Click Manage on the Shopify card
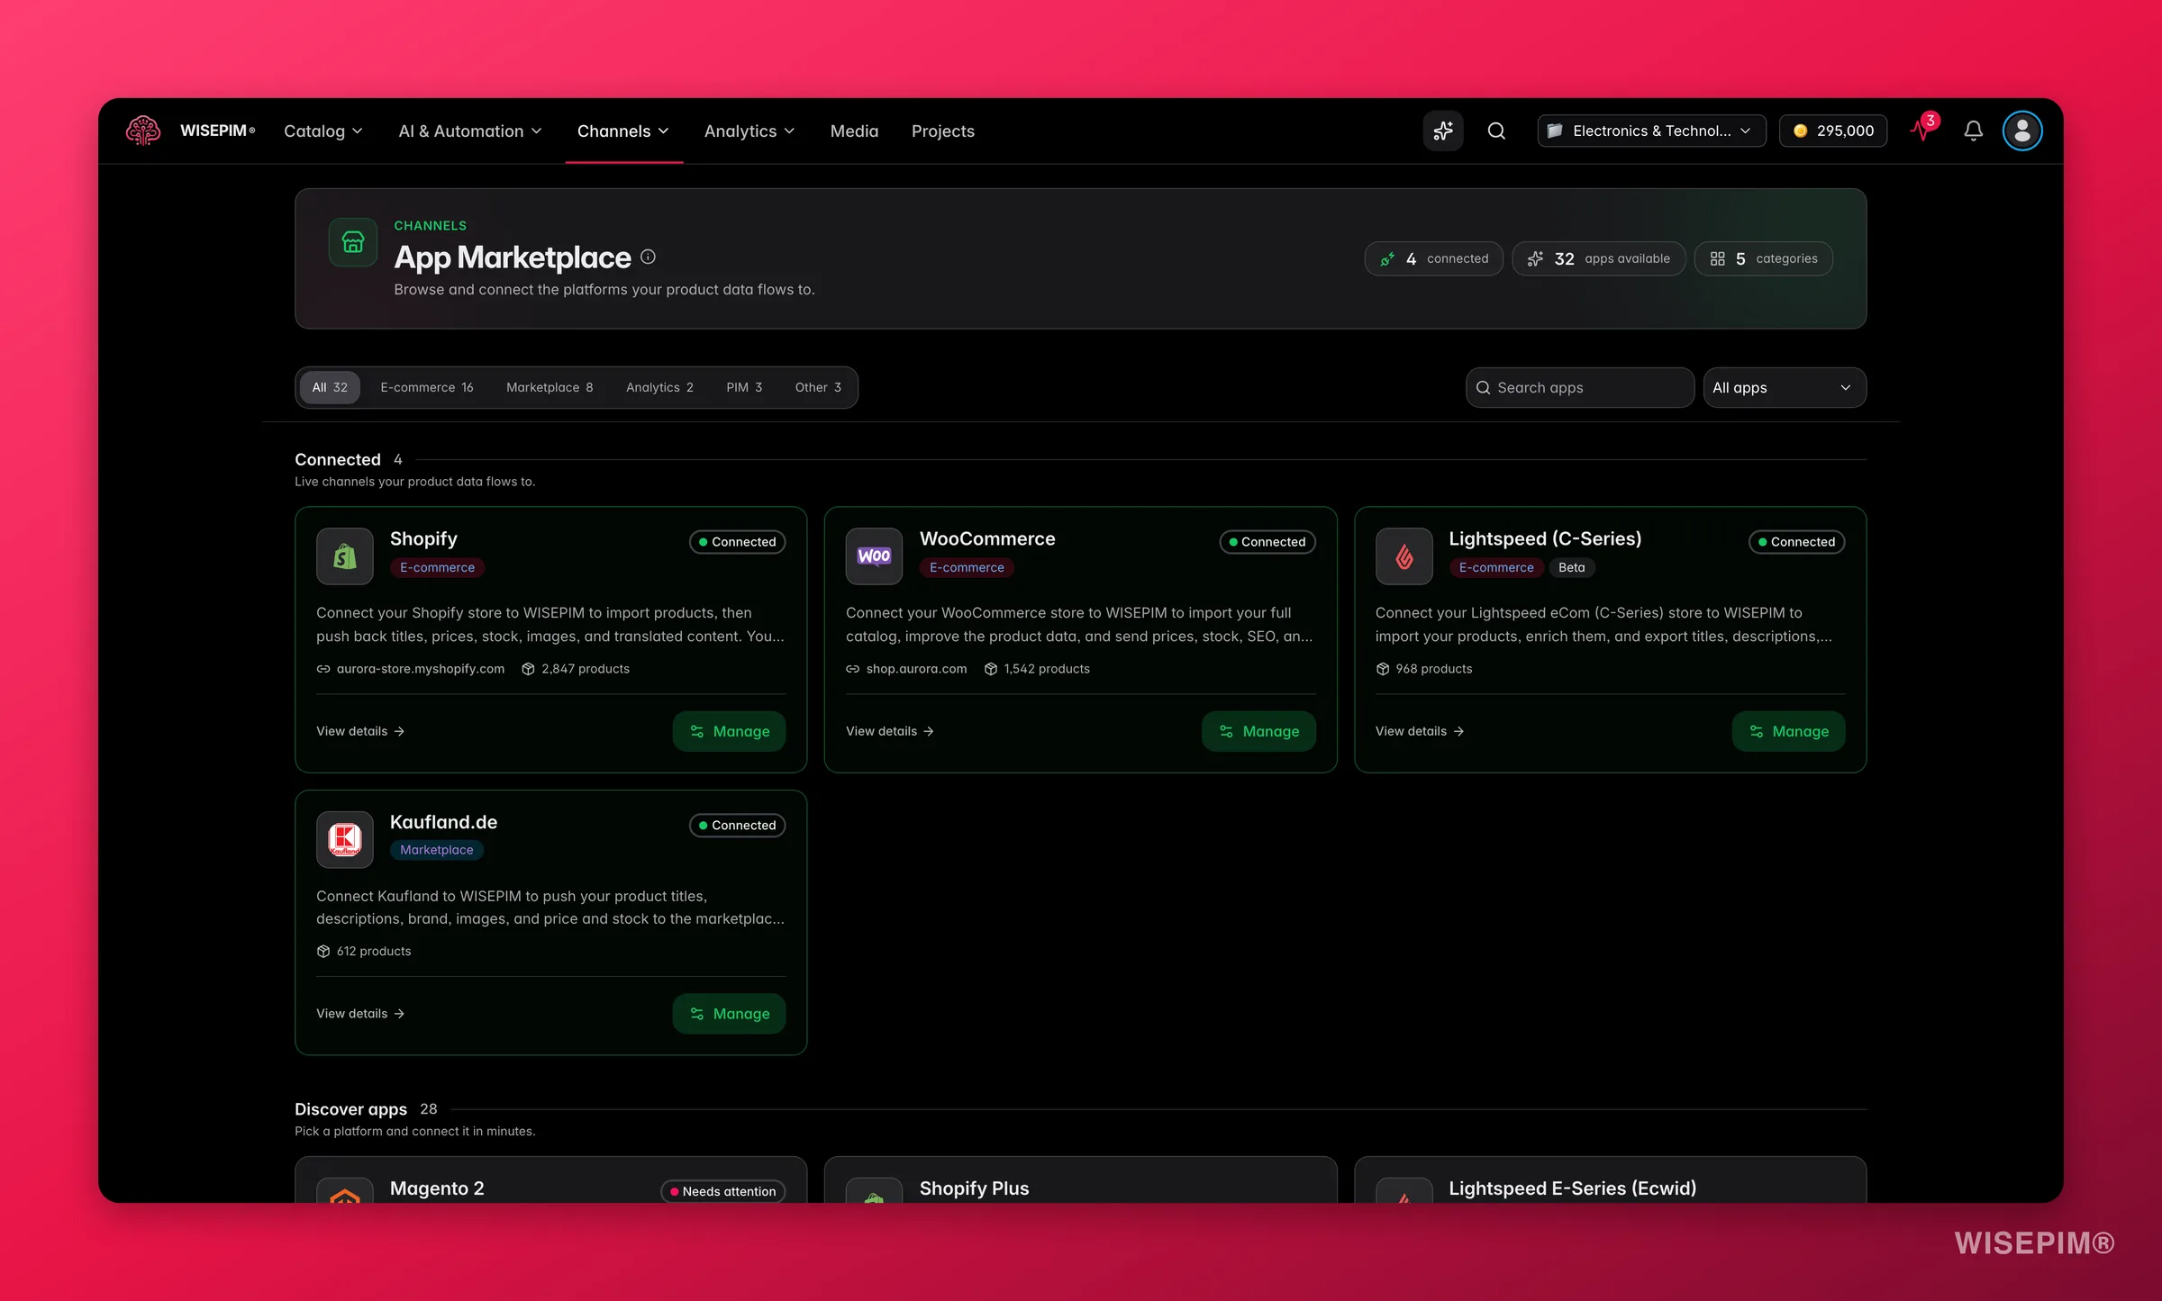This screenshot has height=1301, width=2162. click(x=729, y=731)
